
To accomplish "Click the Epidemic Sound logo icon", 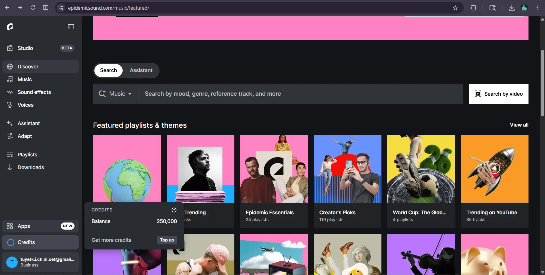I will point(10,27).
